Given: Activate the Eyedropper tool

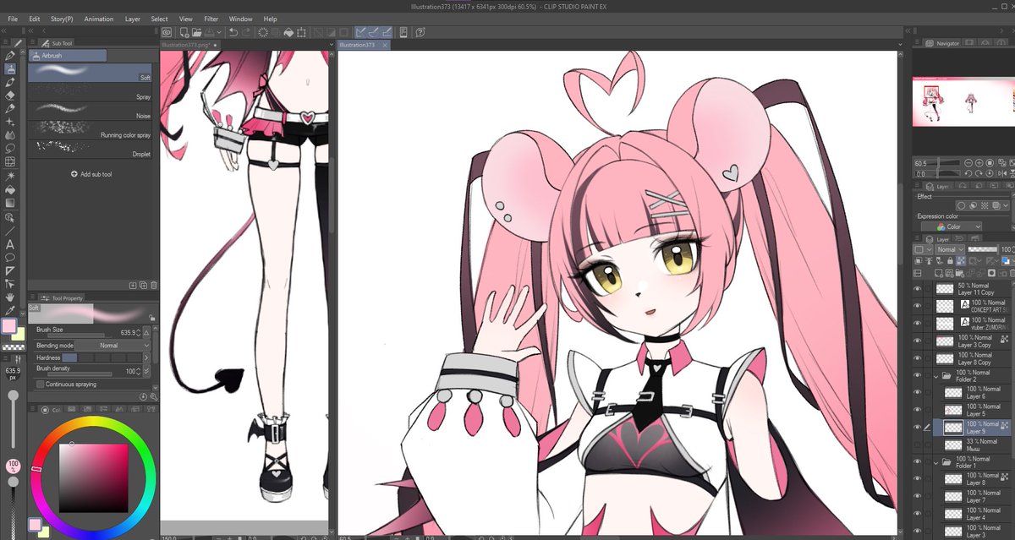Looking at the screenshot, I should 9,309.
